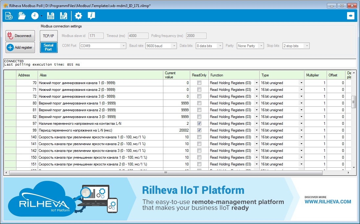Viewport: 360px width, 224px height.
Task: Open Type dropdown for address 140
Action: coord(301,137)
